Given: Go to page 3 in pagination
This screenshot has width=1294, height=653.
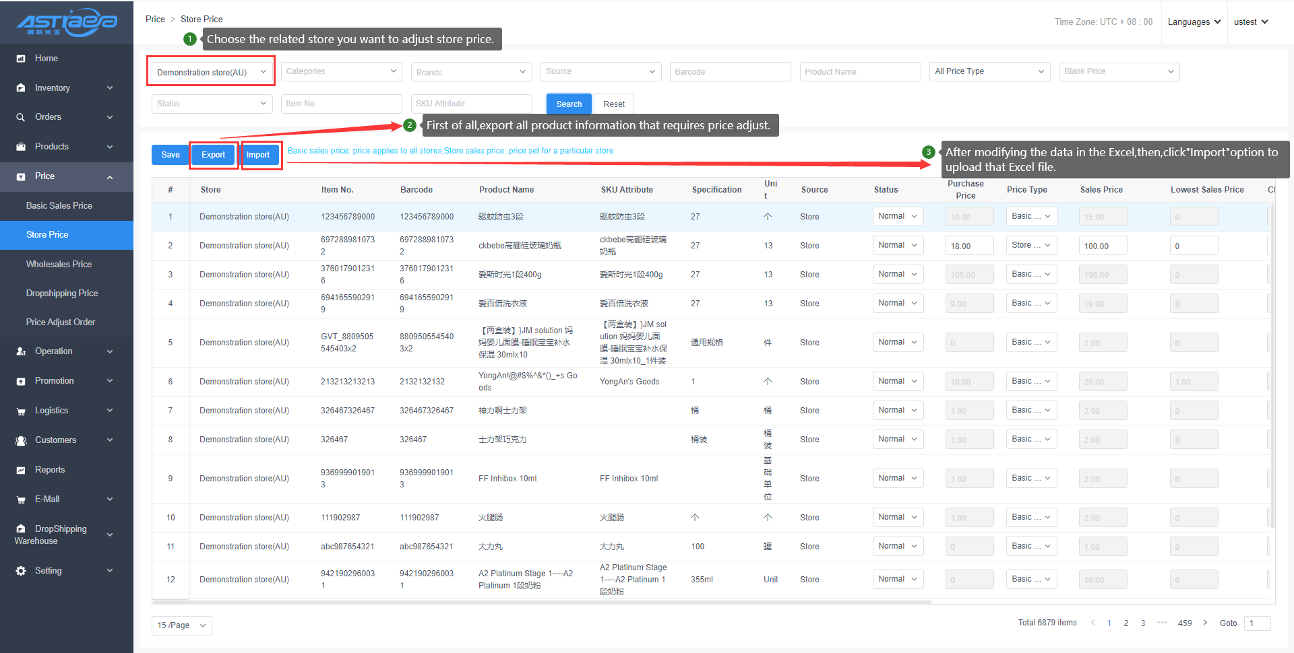Looking at the screenshot, I should pyautogui.click(x=1143, y=623).
